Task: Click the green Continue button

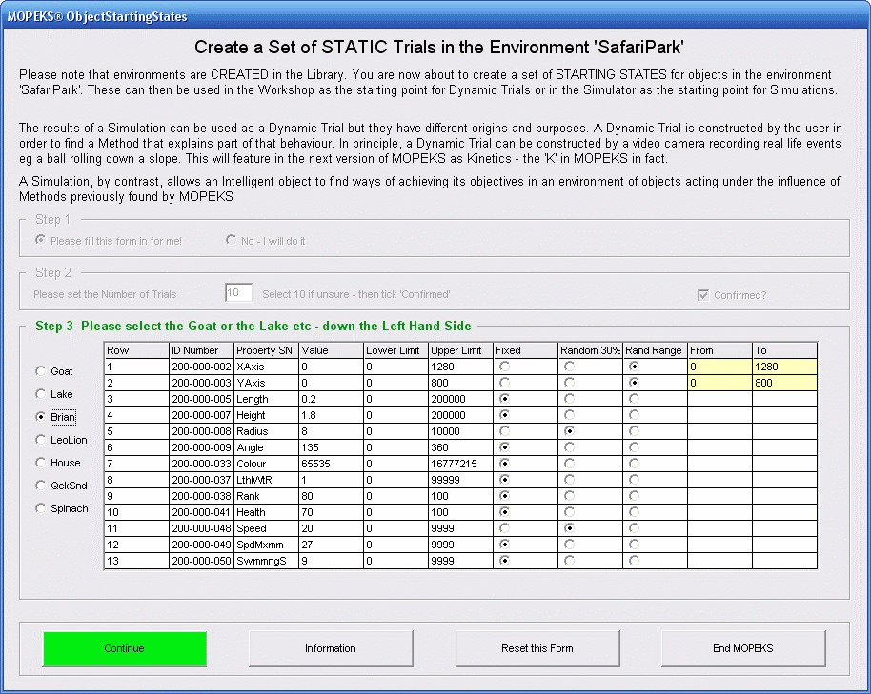Action: point(125,648)
